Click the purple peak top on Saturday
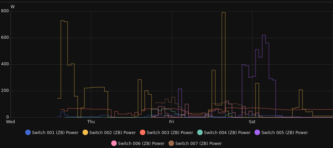The width and height of the screenshot is (333, 148). point(264,35)
